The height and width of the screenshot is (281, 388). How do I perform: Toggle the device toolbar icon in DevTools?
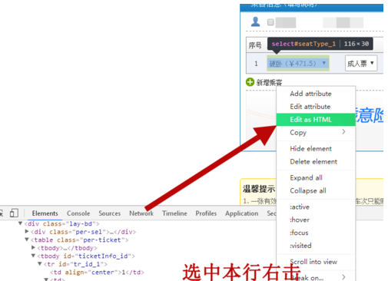pyautogui.click(x=14, y=213)
